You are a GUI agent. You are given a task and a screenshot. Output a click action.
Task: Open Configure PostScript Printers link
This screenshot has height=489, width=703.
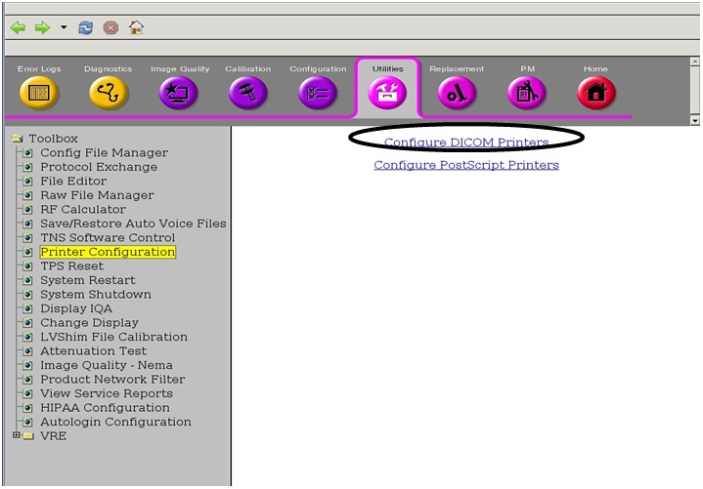coord(466,165)
